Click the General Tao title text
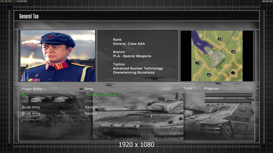The image size is (273, 153). coord(29,16)
